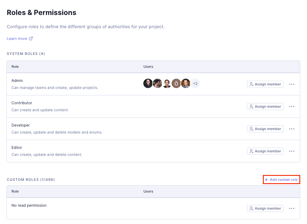The width and height of the screenshot is (307, 224).
Task: Assign a member to Editor role
Action: (x=265, y=151)
